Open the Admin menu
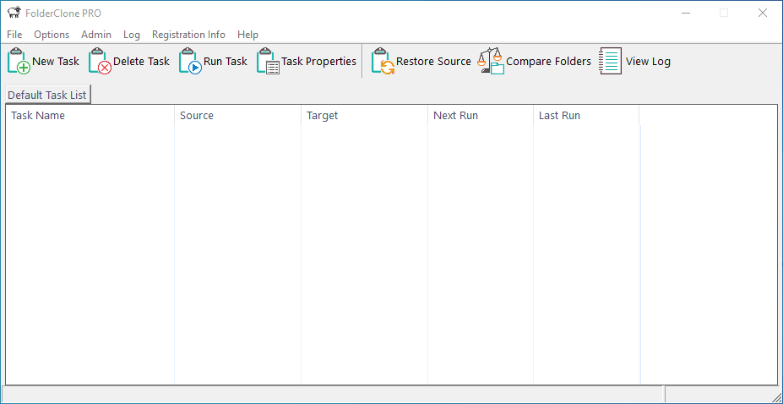The width and height of the screenshot is (783, 404). click(96, 35)
